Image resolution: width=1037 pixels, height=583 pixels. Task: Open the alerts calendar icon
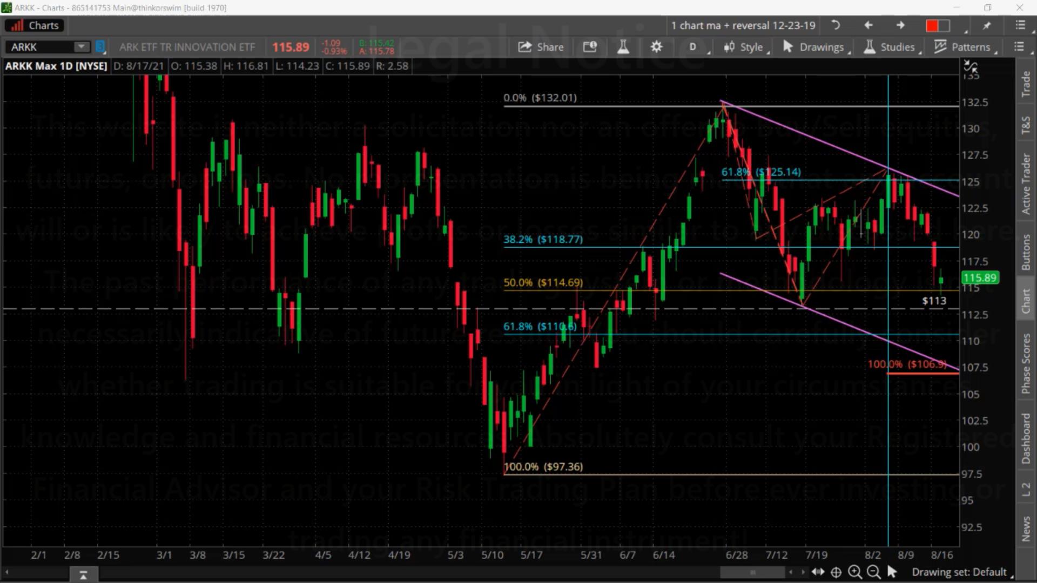590,47
